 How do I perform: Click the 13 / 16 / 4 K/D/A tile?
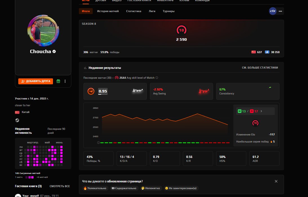[x=132, y=158]
